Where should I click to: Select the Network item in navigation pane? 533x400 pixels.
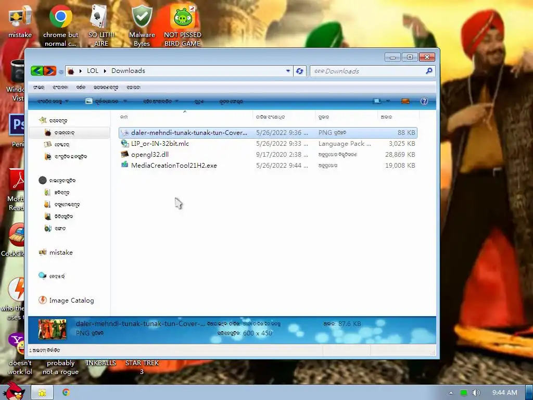coord(52,276)
